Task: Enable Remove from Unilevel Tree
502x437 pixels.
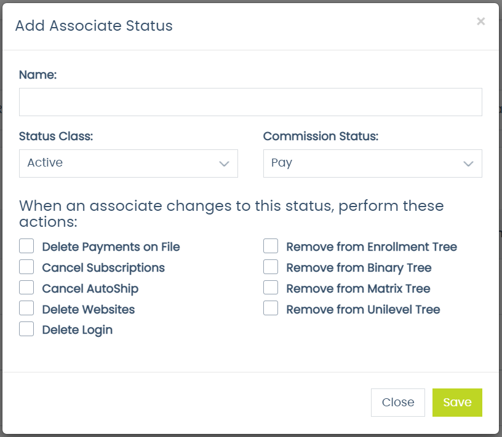Action: pyautogui.click(x=271, y=309)
